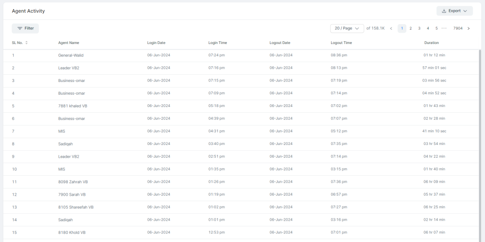Click the Filter funnel icon
485x242 pixels.
tap(20, 28)
